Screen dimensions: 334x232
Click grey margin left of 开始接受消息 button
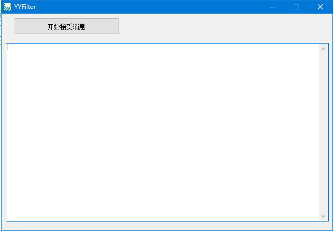pyautogui.click(x=7, y=26)
